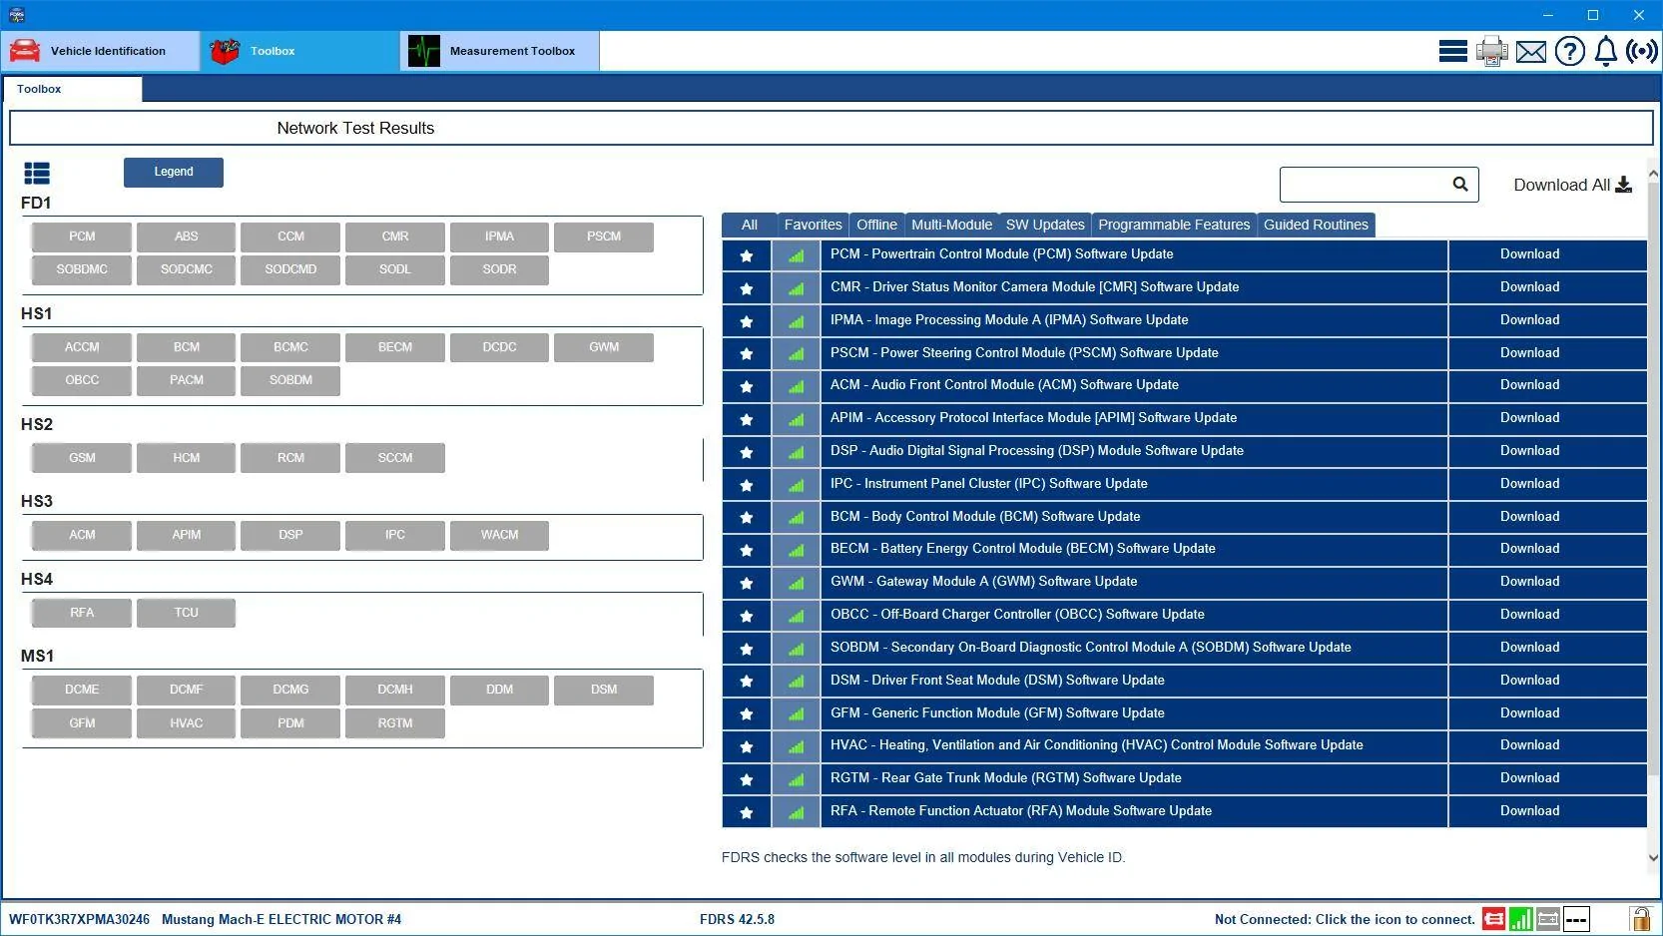Click the search magnifier icon
Image resolution: width=1663 pixels, height=936 pixels.
click(x=1460, y=184)
